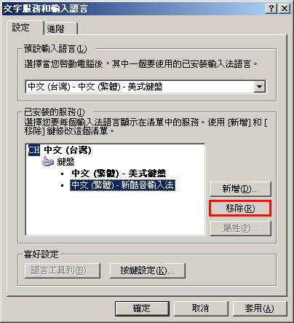294x323 pixels.
Task: Select the 鍵盤 tree node
Action: tap(65, 162)
